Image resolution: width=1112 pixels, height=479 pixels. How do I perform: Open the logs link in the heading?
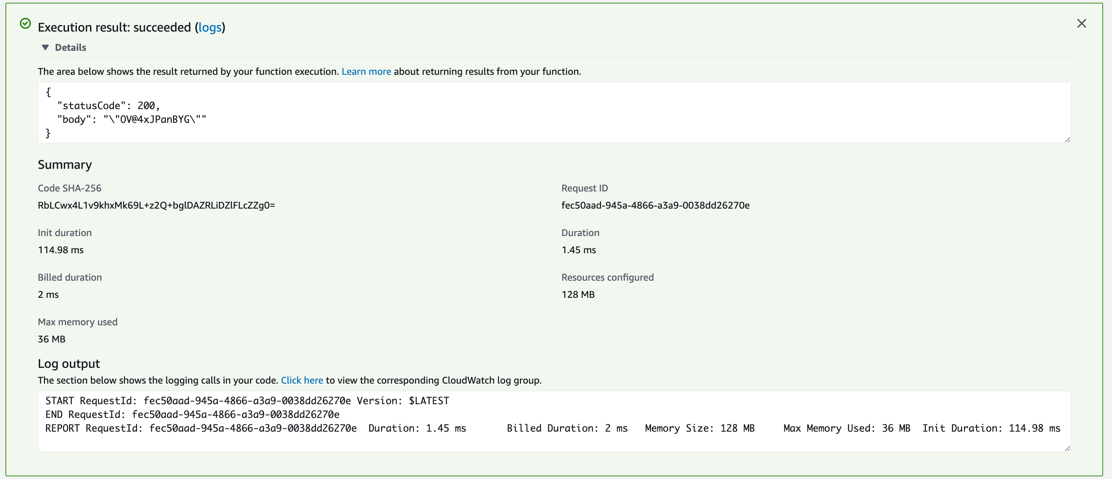(x=210, y=27)
